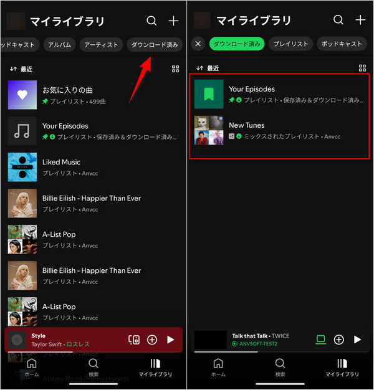374x390 pixels.
Task: Tap green bookmark cover of Your Episodes
Action: [209, 94]
